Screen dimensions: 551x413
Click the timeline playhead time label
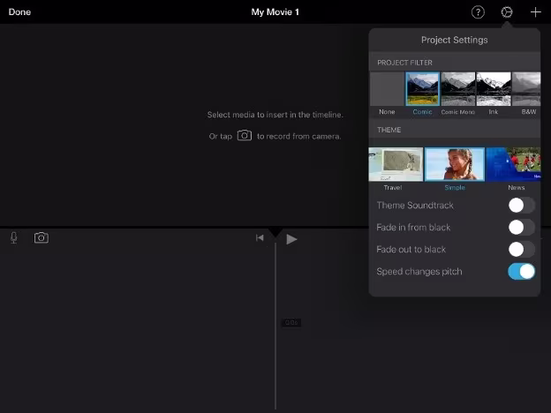point(291,322)
